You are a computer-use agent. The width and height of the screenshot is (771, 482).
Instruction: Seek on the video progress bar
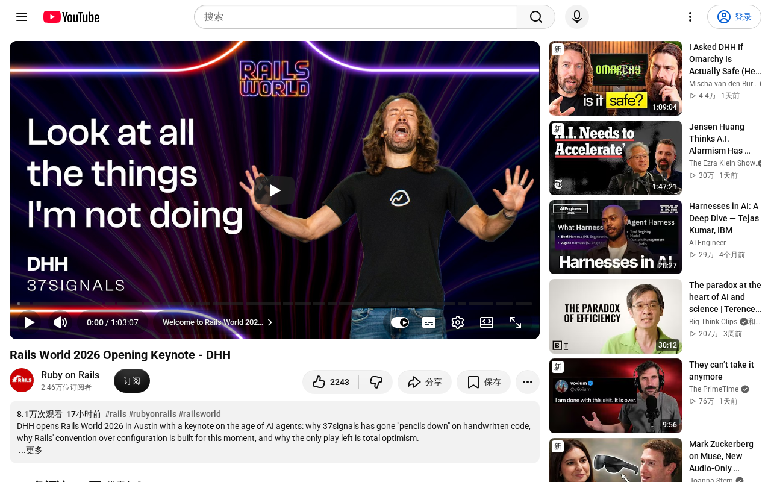point(275,304)
